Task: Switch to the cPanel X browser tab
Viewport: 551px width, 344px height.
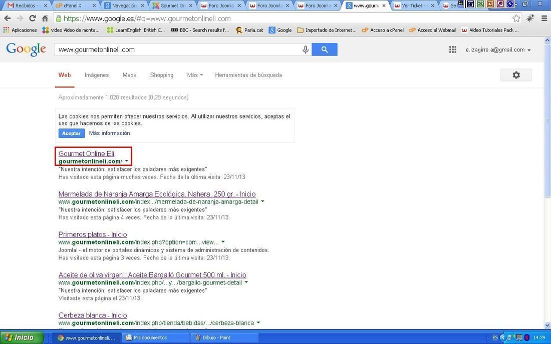Action: pyautogui.click(x=76, y=5)
